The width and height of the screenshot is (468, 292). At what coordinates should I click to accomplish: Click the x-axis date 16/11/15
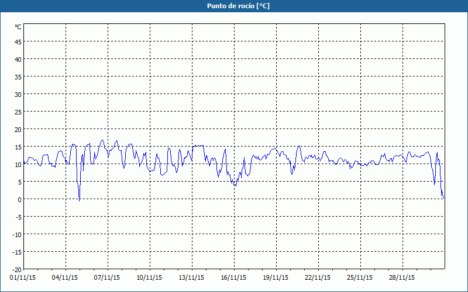(233, 278)
